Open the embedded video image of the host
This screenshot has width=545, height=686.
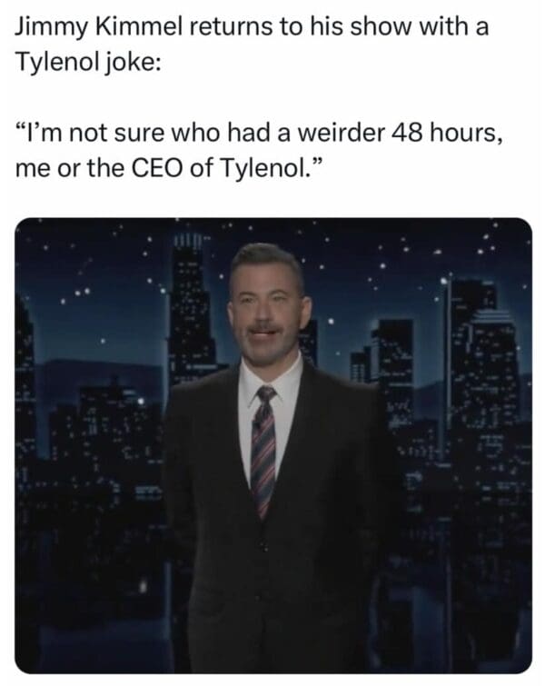coord(273,445)
